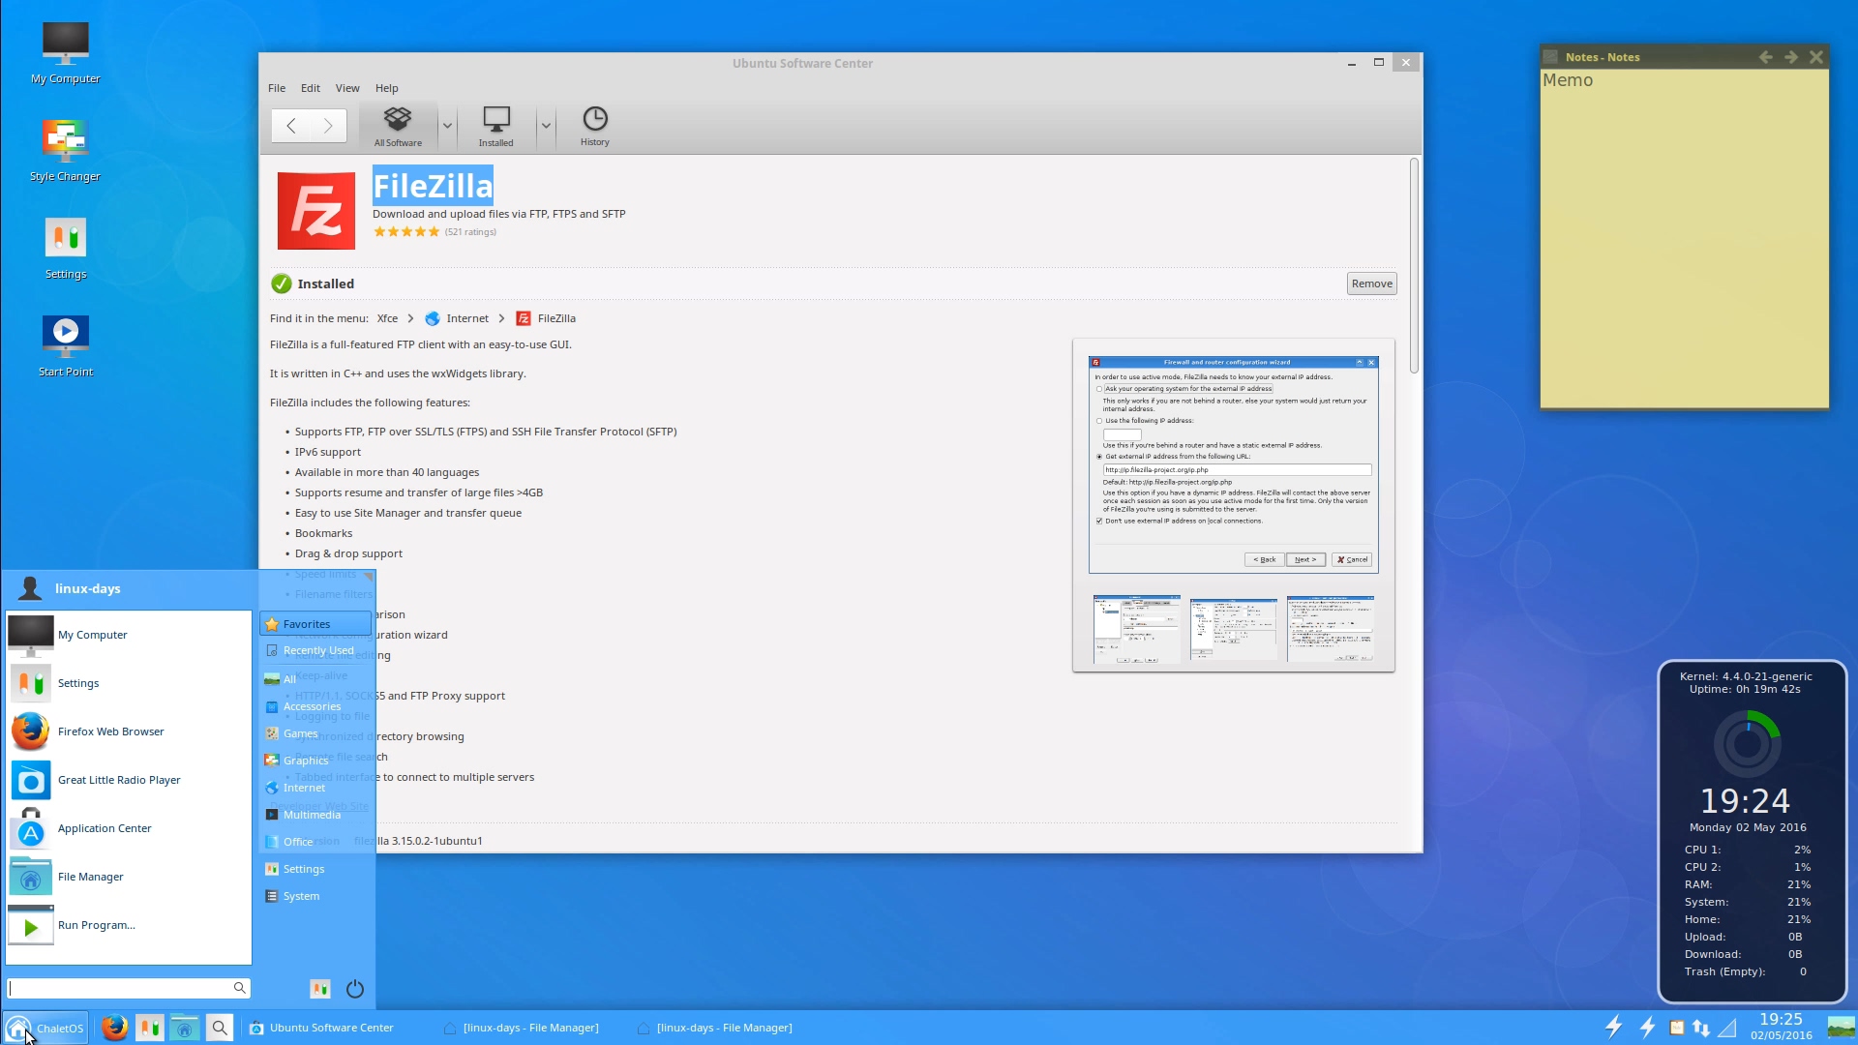This screenshot has width=1858, height=1045.
Task: Click the ChaletOS start button
Action: coord(45,1028)
